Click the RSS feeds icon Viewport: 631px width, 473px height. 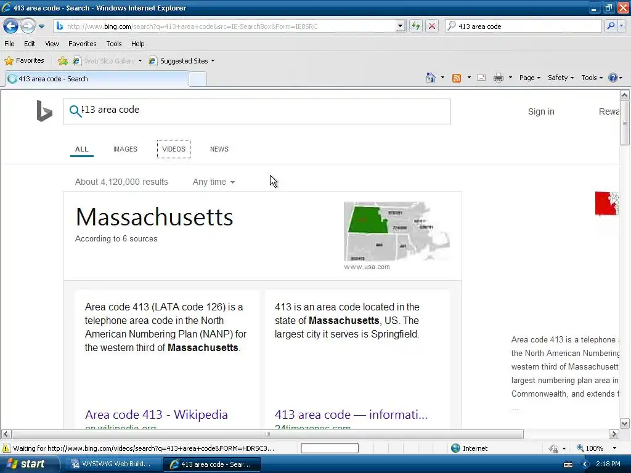click(457, 78)
